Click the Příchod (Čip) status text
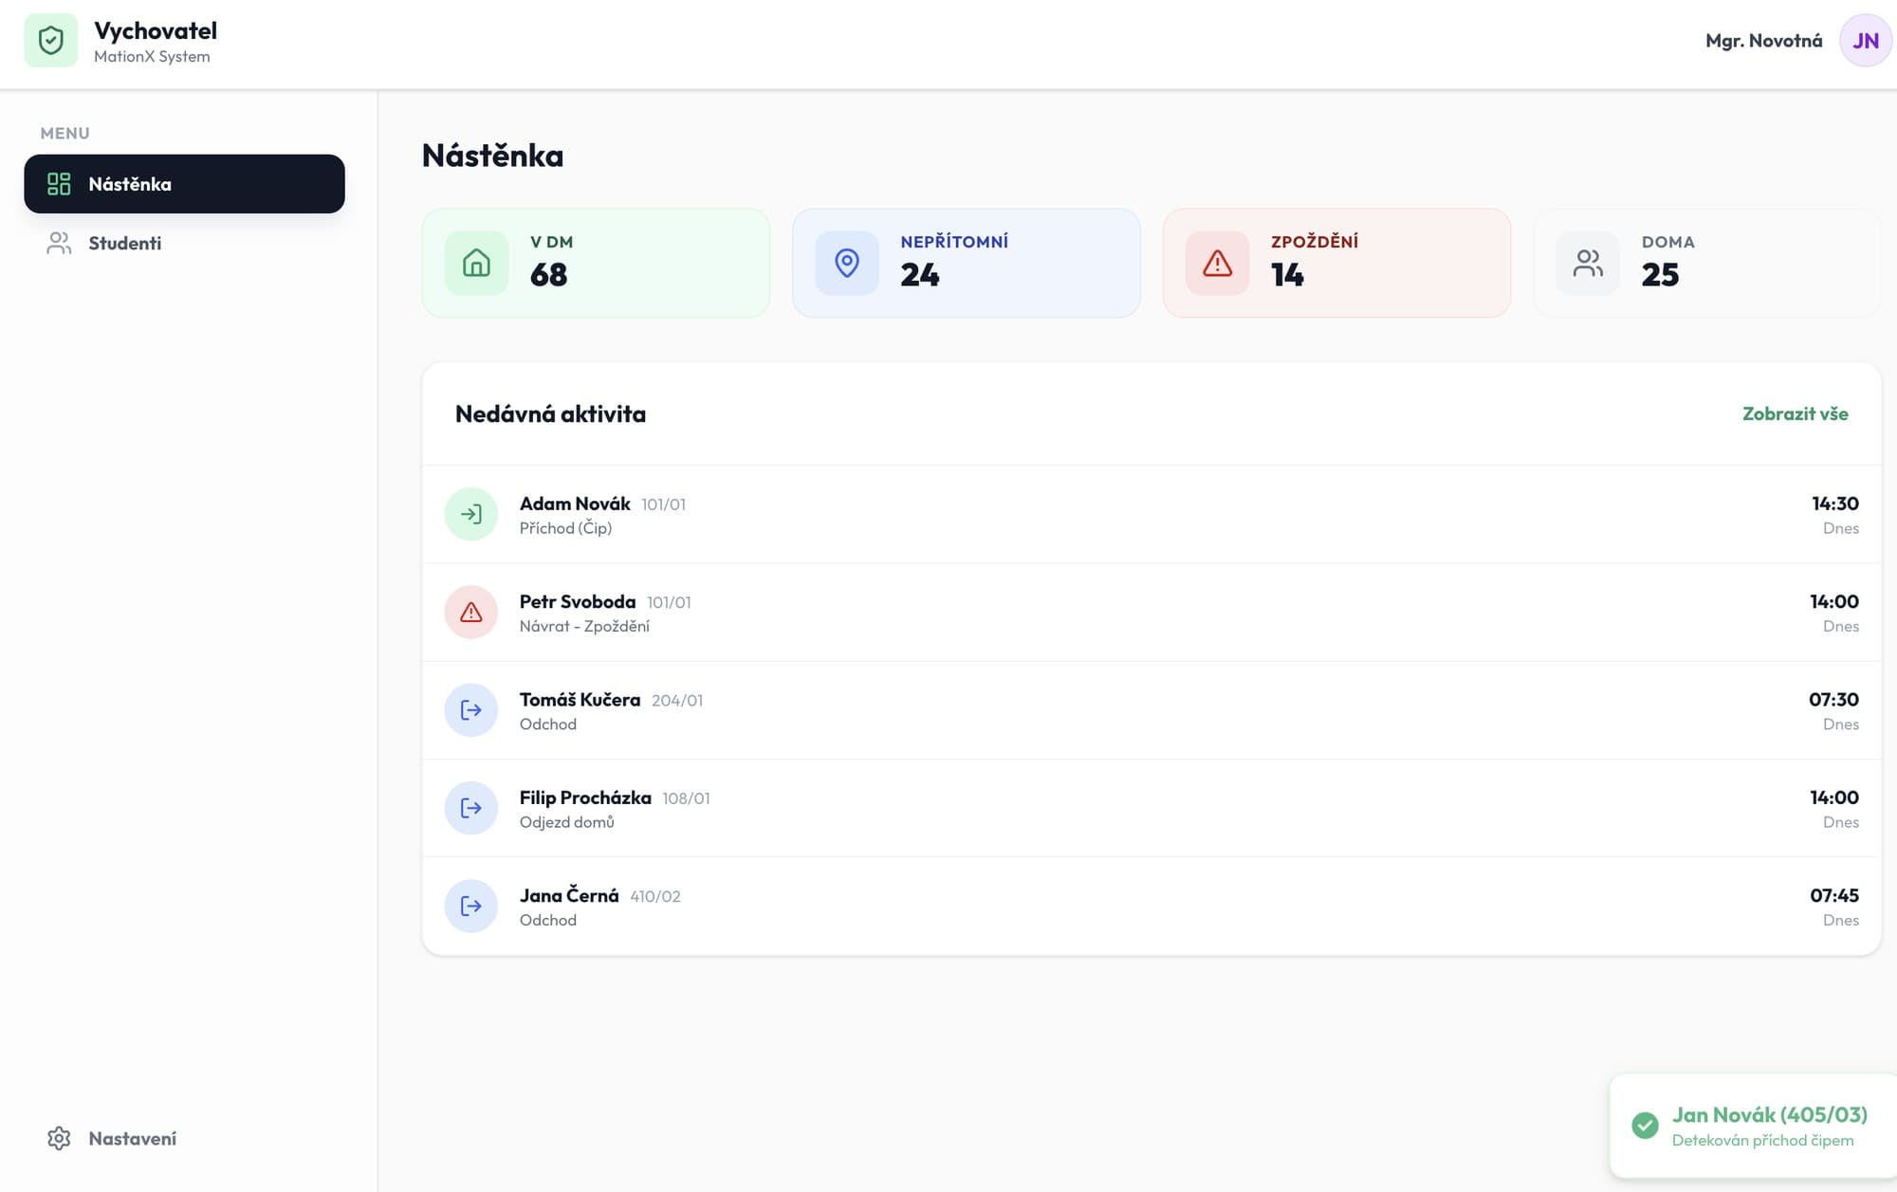Screen dimensions: 1897x1192 [x=565, y=528]
